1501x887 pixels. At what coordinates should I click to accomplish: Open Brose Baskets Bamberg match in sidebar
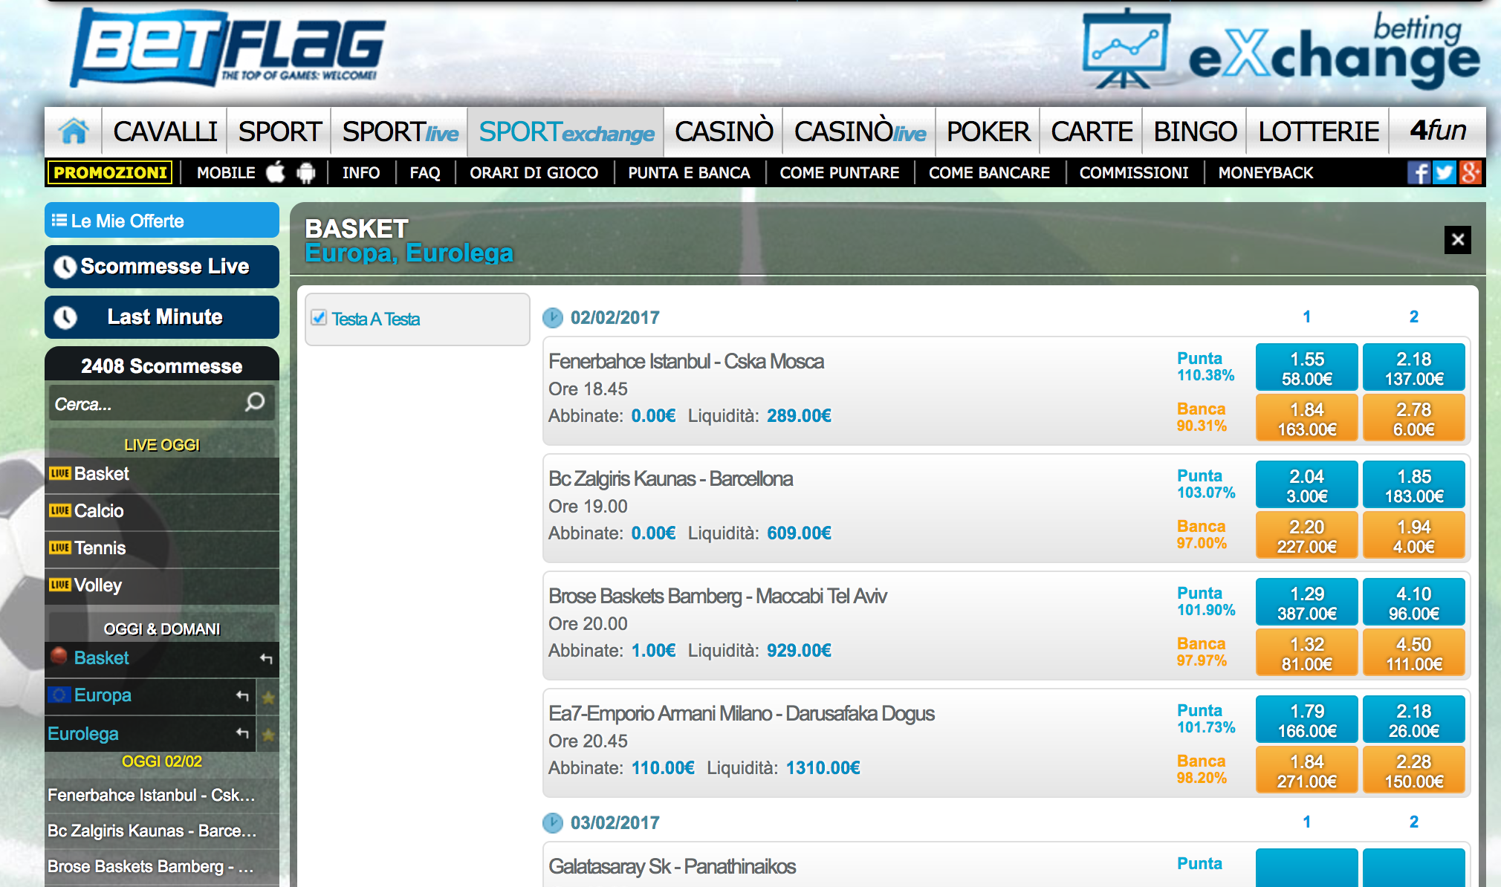tap(162, 866)
